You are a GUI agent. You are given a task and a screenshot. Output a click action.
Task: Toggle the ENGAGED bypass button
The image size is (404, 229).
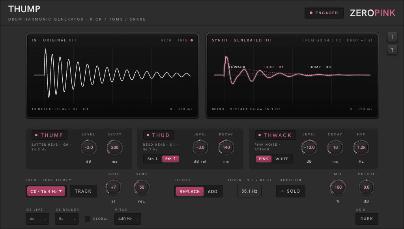324,13
